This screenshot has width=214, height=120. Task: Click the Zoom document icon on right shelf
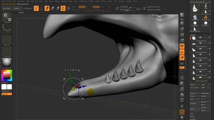(182, 29)
